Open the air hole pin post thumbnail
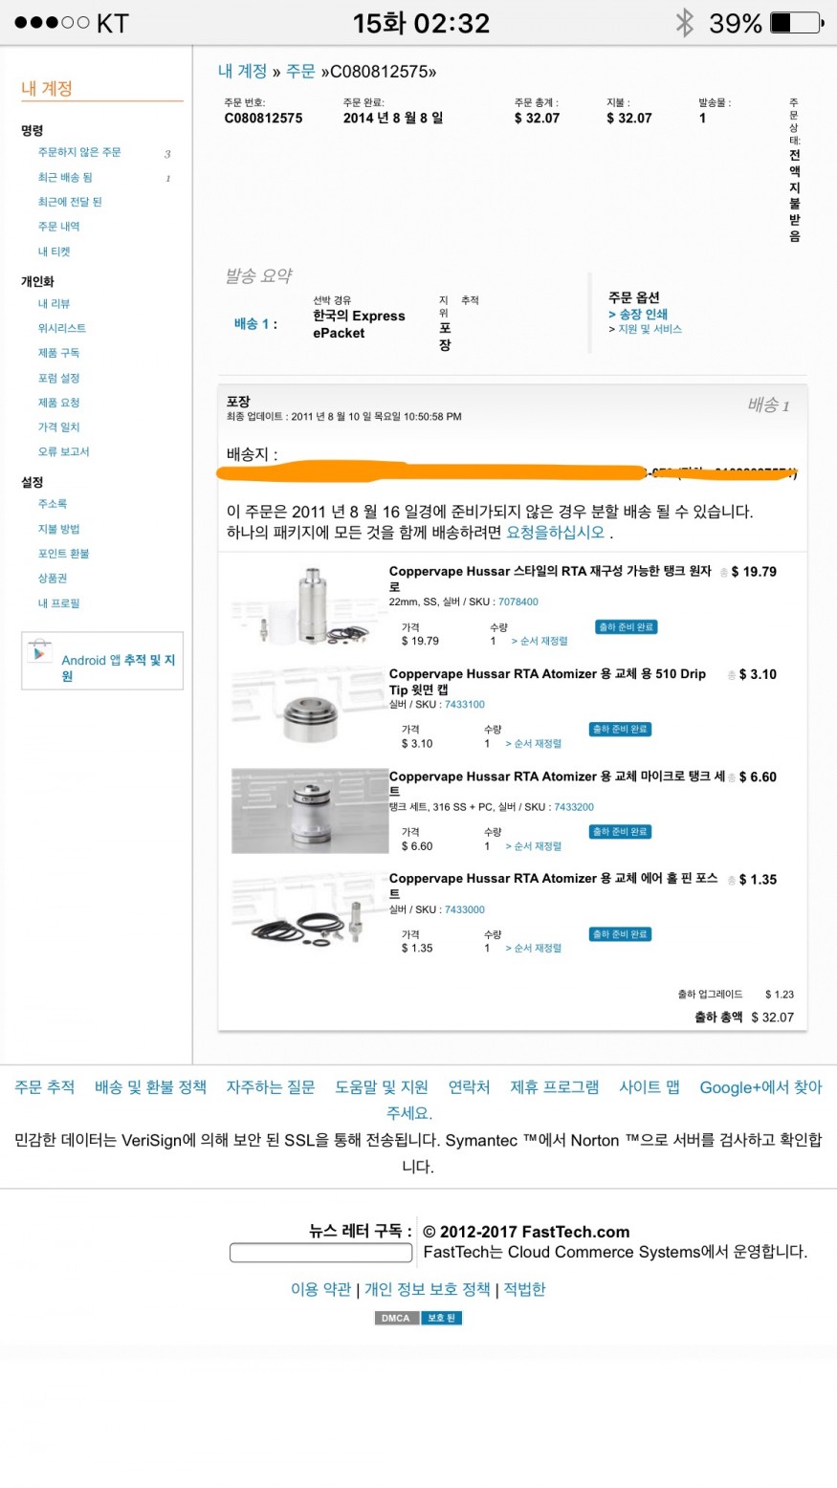 tap(310, 912)
